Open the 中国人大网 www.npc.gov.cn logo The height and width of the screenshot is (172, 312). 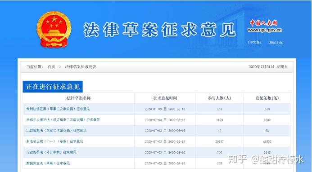coord(264,26)
